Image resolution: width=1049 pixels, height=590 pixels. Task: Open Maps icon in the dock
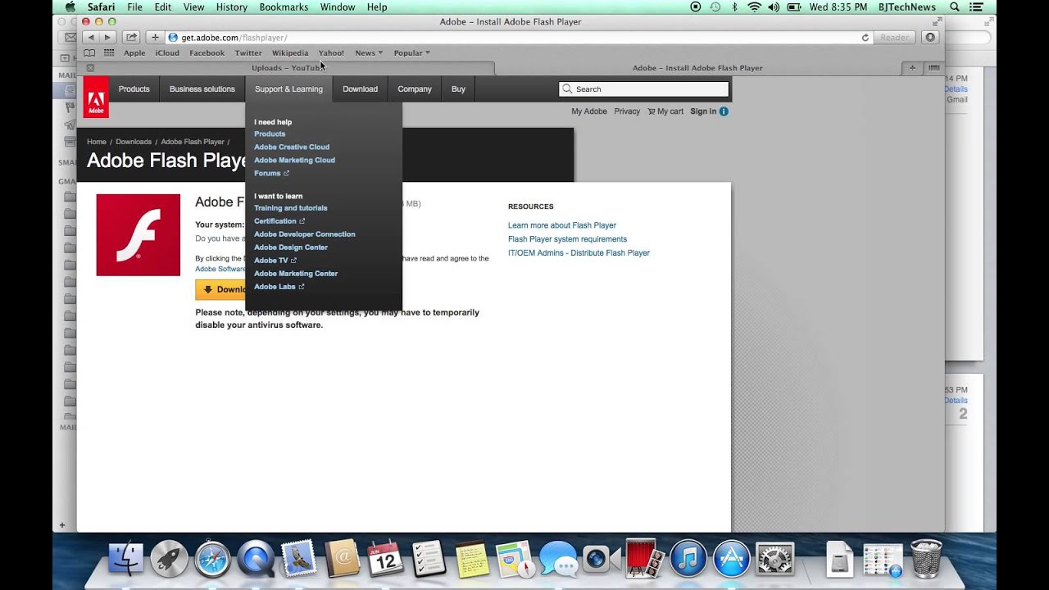515,560
